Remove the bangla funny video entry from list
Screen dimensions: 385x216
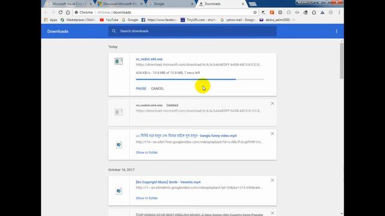[273, 134]
